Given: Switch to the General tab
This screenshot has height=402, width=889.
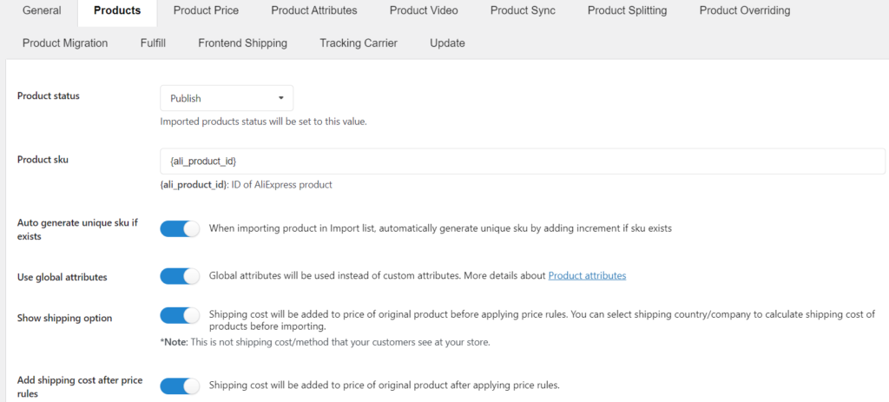Looking at the screenshot, I should pyautogui.click(x=42, y=10).
